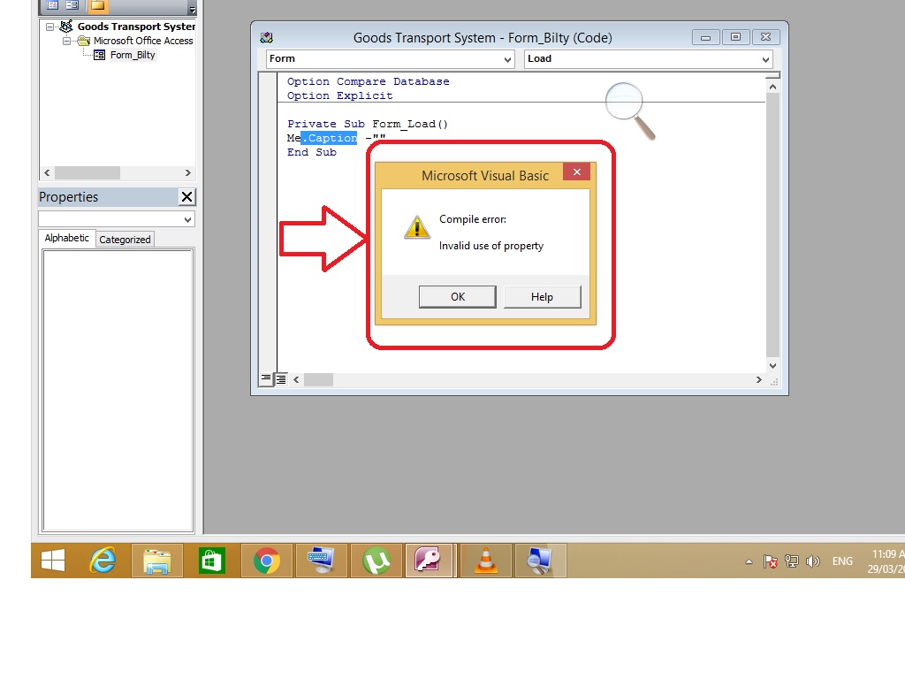Image resolution: width=905 pixels, height=679 pixels.
Task: Click the View Code icon in project explorer
Action: click(52, 5)
